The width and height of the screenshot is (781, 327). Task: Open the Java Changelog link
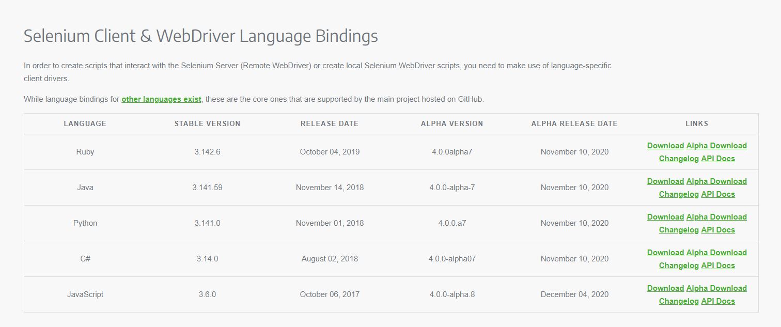pos(679,194)
